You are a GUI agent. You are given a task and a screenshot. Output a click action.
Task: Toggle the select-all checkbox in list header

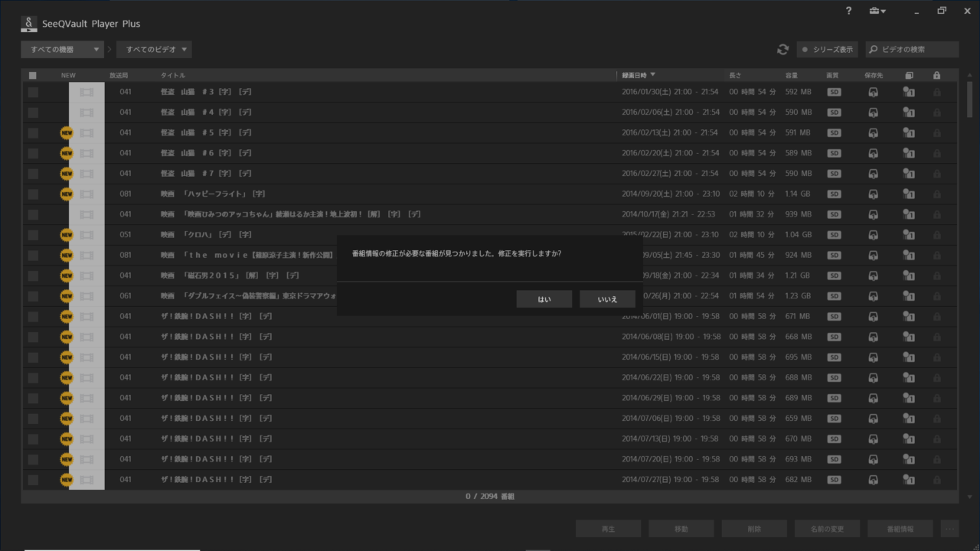[x=31, y=75]
